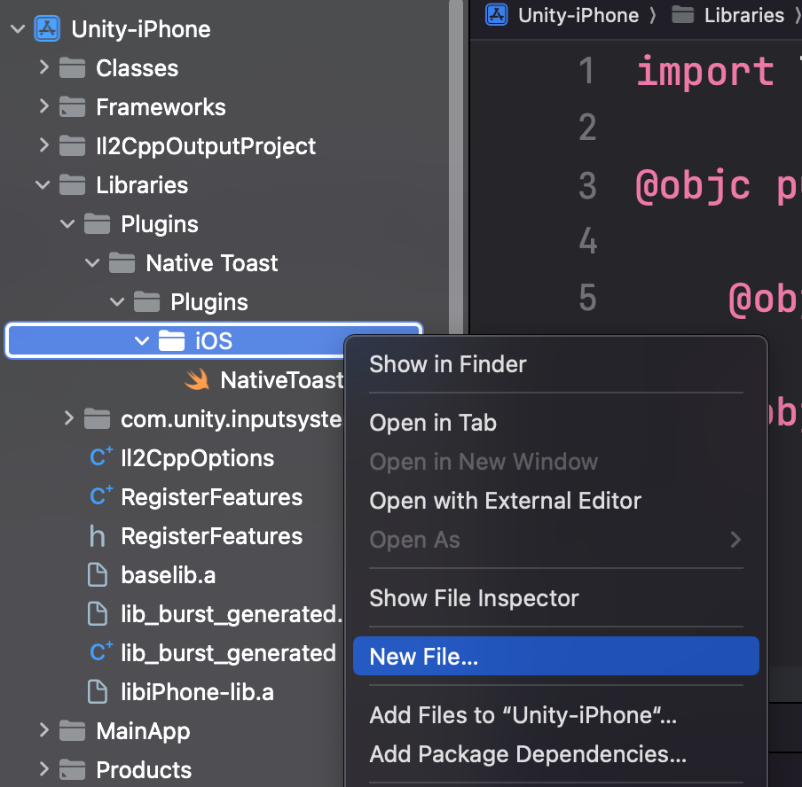Click the Classes folder icon
The width and height of the screenshot is (802, 787).
(x=72, y=68)
